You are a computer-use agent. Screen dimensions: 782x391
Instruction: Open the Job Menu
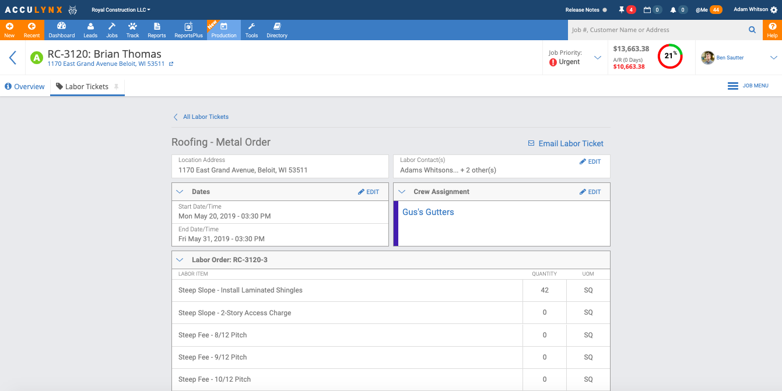[x=748, y=86]
